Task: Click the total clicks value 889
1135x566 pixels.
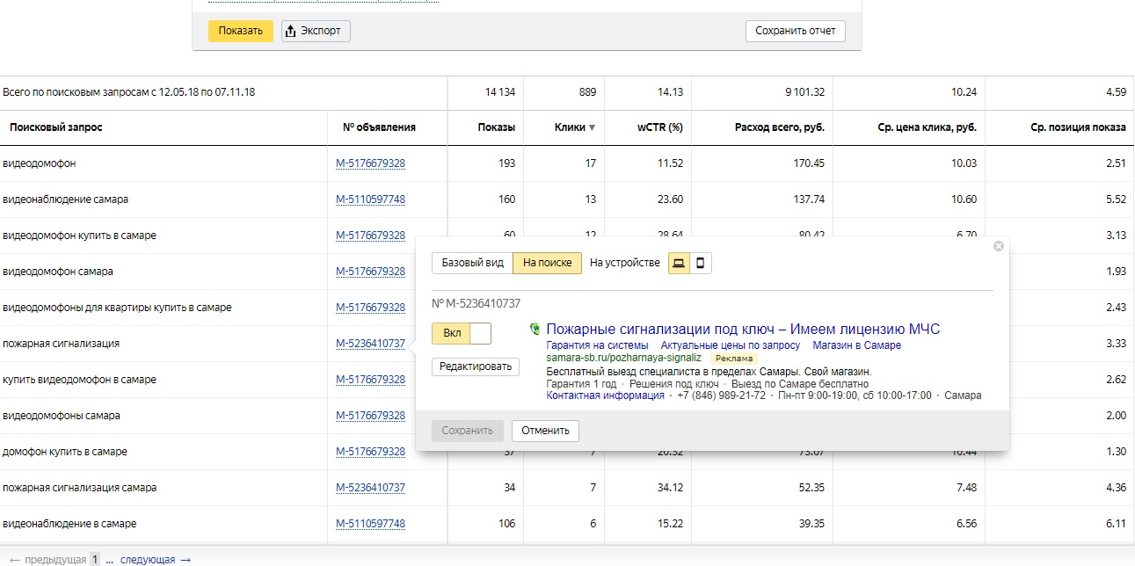Action: click(x=587, y=92)
